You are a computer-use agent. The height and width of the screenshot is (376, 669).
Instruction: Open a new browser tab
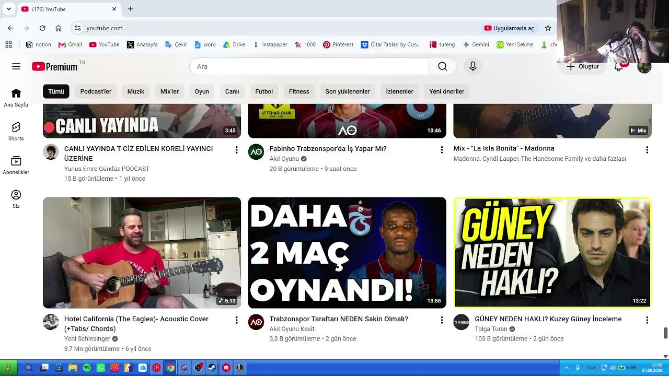pyautogui.click(x=130, y=9)
